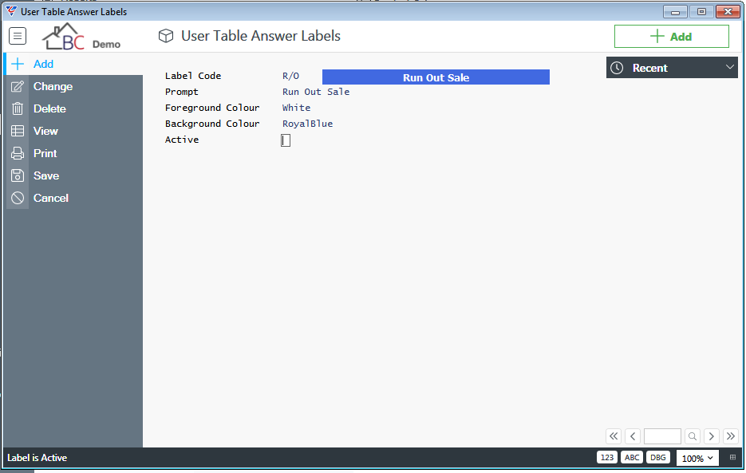Toggle the ABC status indicator
746x473 pixels.
[632, 457]
